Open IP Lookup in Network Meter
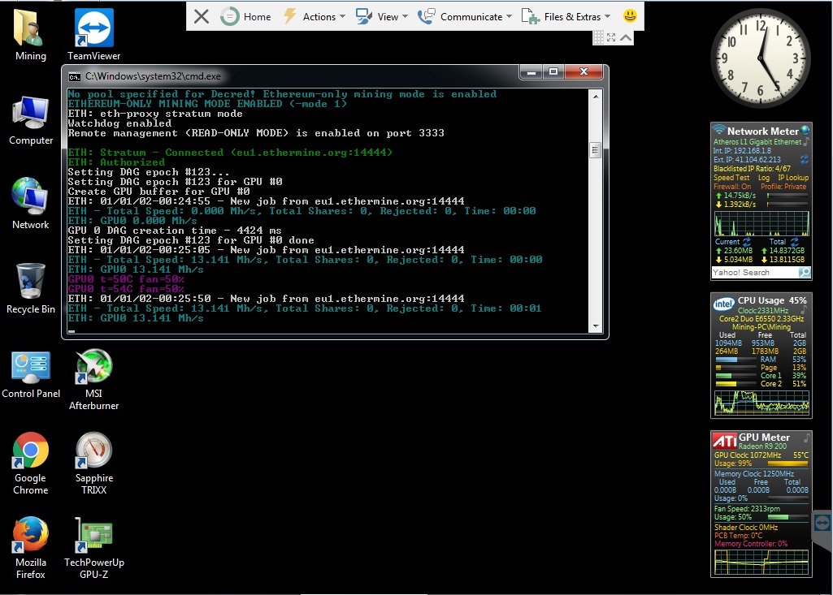833x595 pixels. (793, 178)
